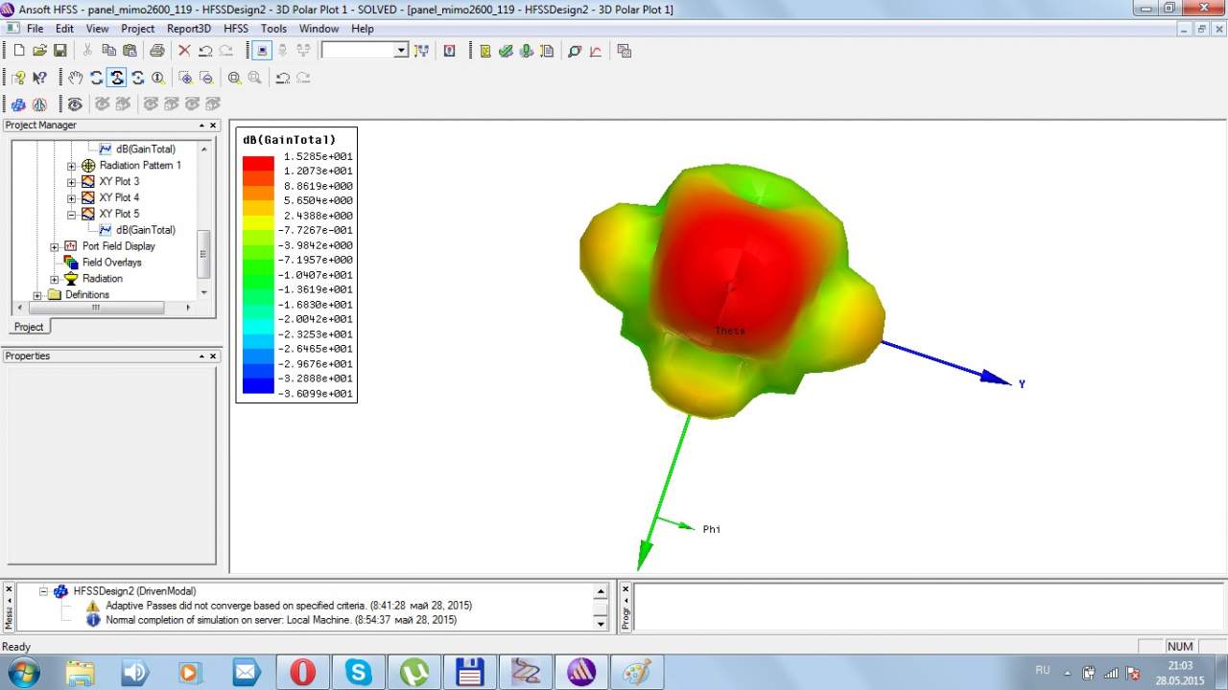The height and width of the screenshot is (690, 1228).
Task: Open the toolbar combo box dropdown
Action: pos(401,51)
